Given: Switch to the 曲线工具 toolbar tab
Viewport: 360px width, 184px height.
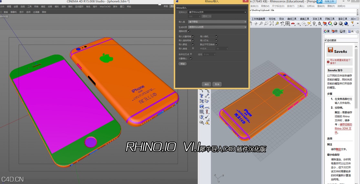Looking at the screenshot, I should pyautogui.click(x=292, y=19).
